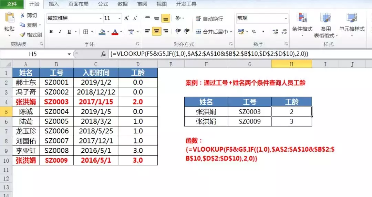Open the Merge and Center dropdown arrow
This screenshot has width=372, height=197.
pos(231,32)
